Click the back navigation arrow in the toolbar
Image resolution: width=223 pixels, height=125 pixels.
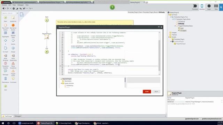click(x=3, y=8)
